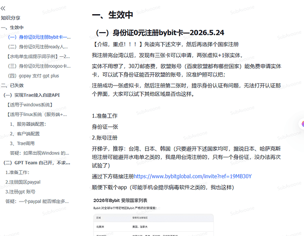Go to 2.注册国区paypal outline entry
This screenshot has height=236, width=304.
coord(23,182)
